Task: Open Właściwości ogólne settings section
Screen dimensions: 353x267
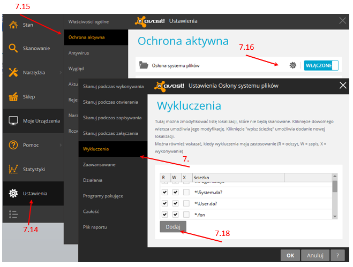Action: tap(96, 22)
